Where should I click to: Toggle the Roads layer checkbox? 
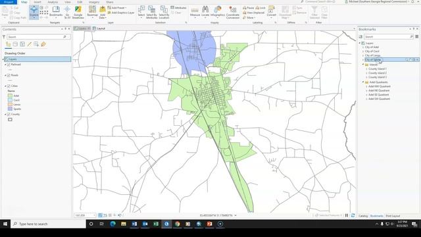pos(9,76)
